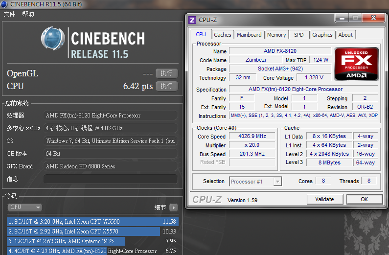Click the CPU score 6.42 pts
The height and width of the screenshot is (255, 389).
(x=138, y=86)
